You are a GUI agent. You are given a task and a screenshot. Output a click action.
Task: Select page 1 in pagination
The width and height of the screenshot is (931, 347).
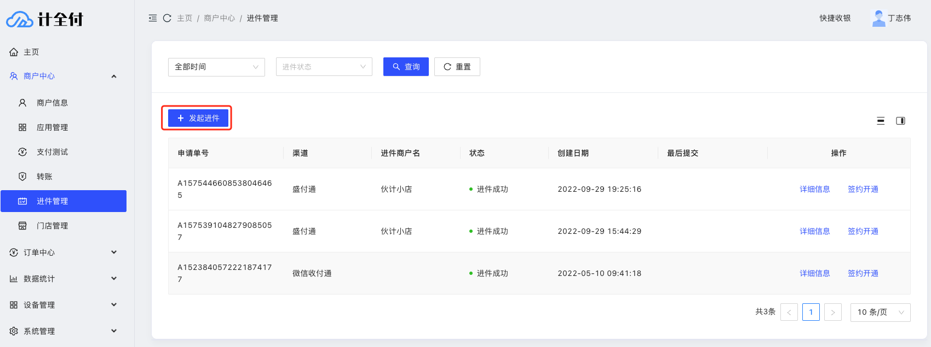coord(811,312)
